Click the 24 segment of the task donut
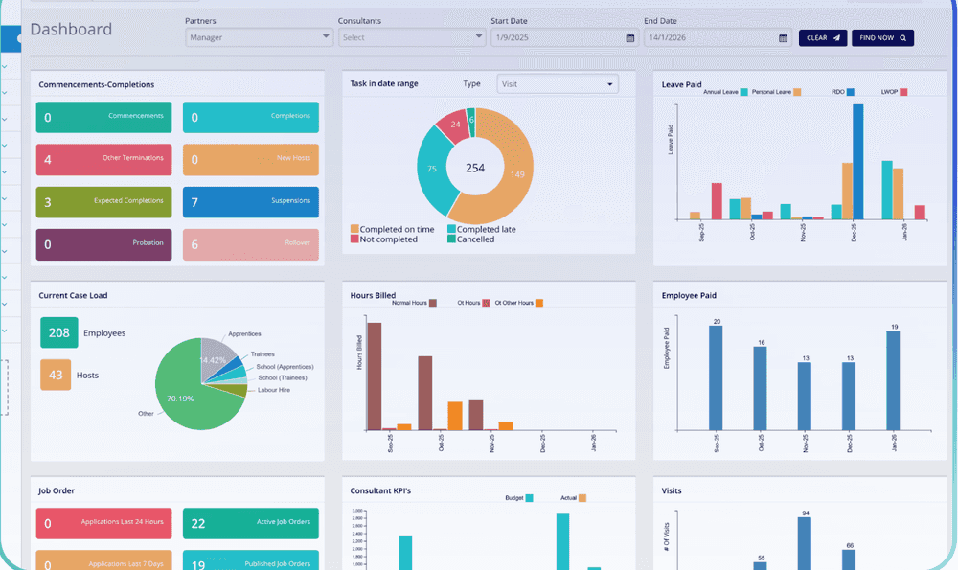The image size is (958, 570). coord(455,125)
